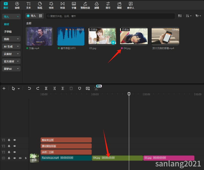
Task: Toggle visibility of the 剪映专业版 text track
Action: (15, 140)
